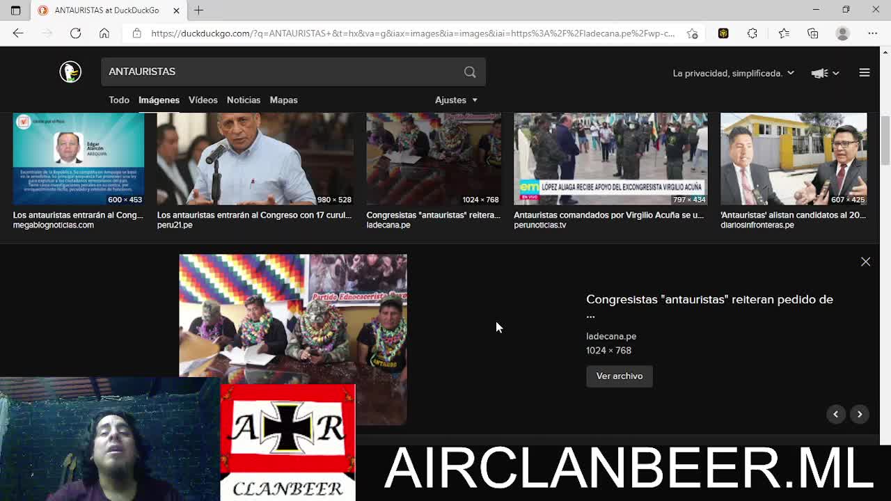The image size is (891, 501).
Task: Click the ladecana.pe source in detail panel
Action: (611, 336)
